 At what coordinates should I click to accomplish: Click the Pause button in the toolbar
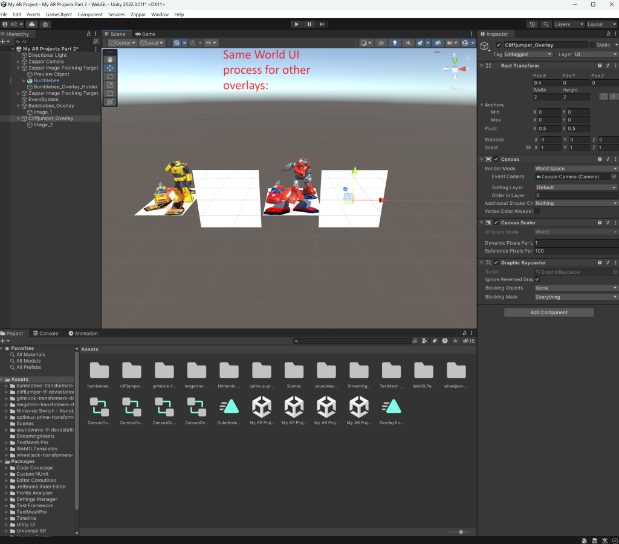(x=309, y=24)
